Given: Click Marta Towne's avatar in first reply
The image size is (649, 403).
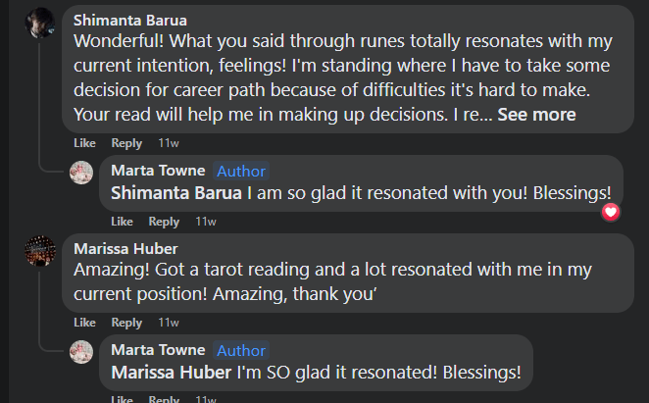Looking at the screenshot, I should point(81,173).
